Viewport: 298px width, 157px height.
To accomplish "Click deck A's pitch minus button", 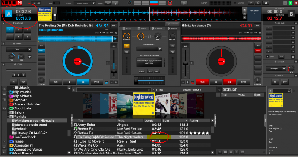I will coord(112,82).
